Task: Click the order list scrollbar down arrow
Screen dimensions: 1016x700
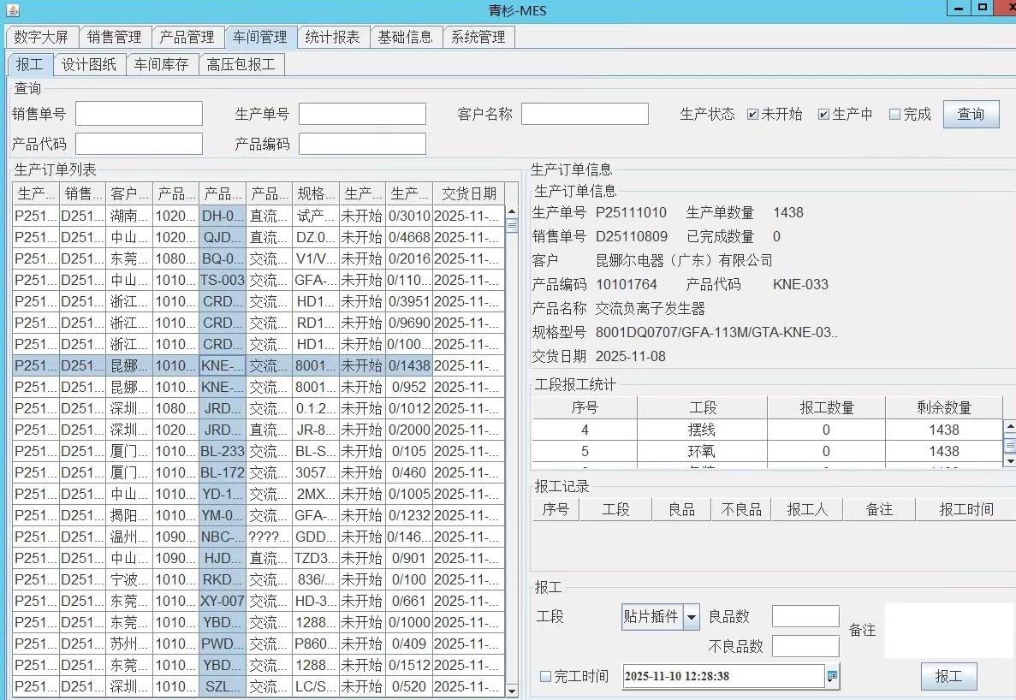Action: pos(512,691)
